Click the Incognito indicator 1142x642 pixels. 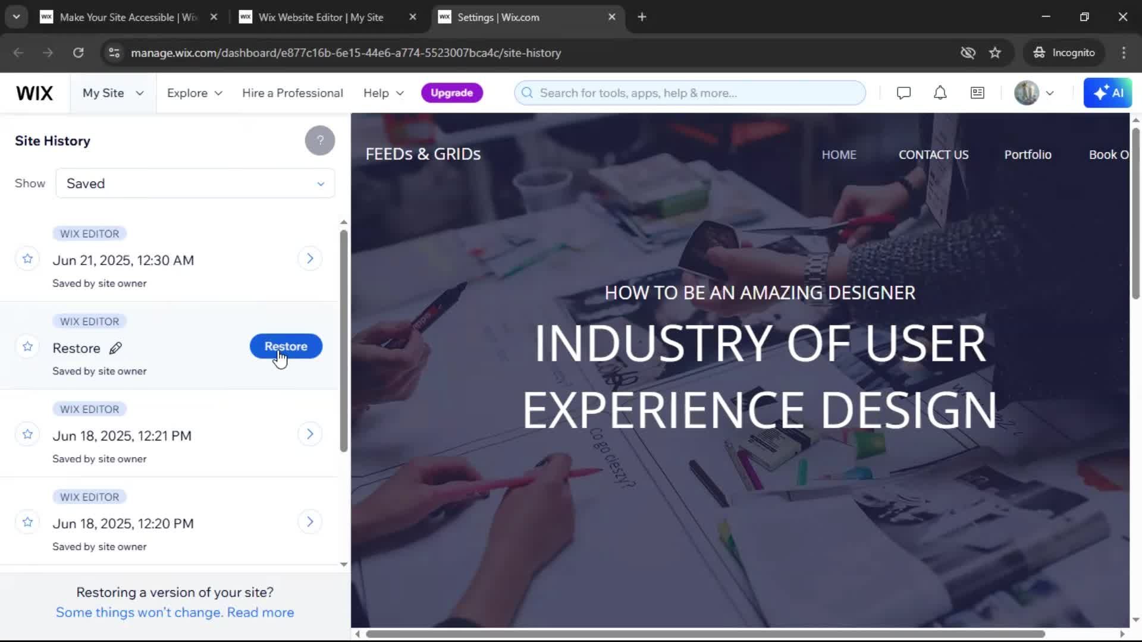tap(1064, 53)
